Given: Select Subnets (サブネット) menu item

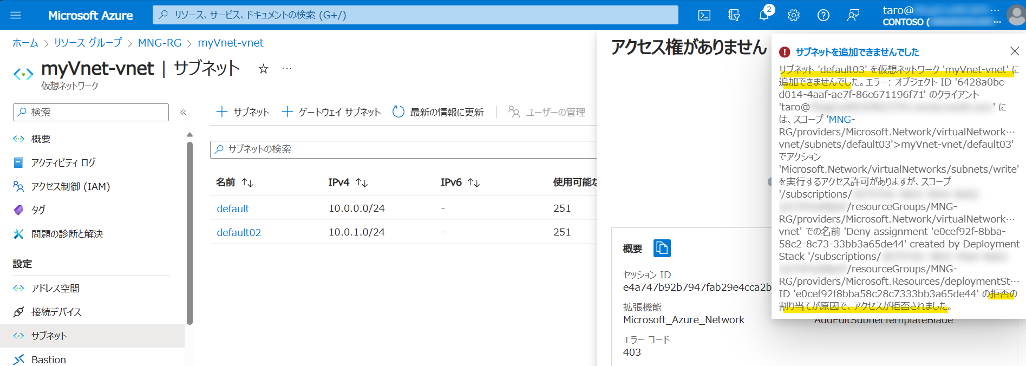Looking at the screenshot, I should point(92,336).
